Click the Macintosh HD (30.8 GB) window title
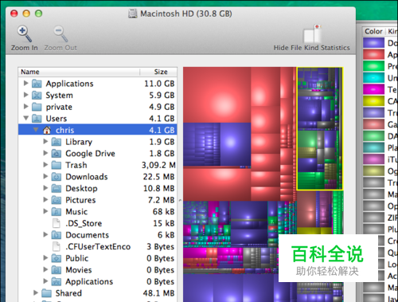 [x=186, y=14]
